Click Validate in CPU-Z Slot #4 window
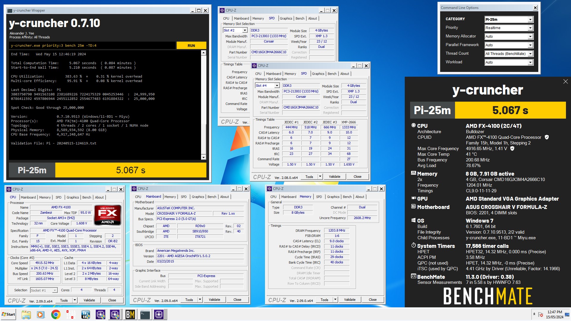The width and height of the screenshot is (571, 321). coord(335,177)
